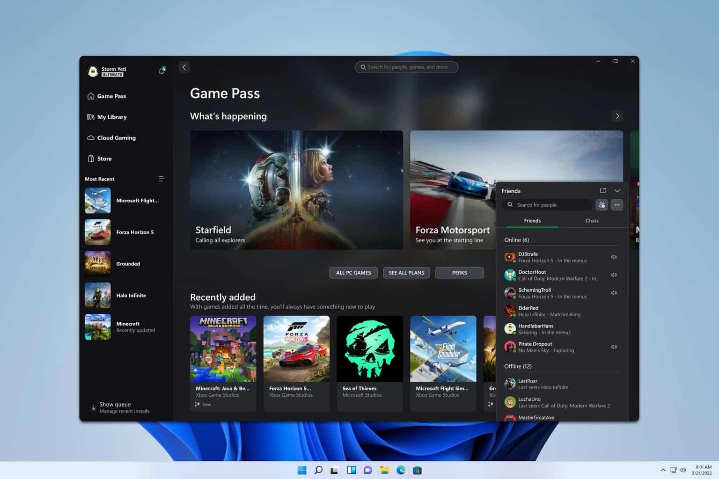Select offline friend MasterGreatAxe
This screenshot has width=719, height=479.
click(x=562, y=418)
